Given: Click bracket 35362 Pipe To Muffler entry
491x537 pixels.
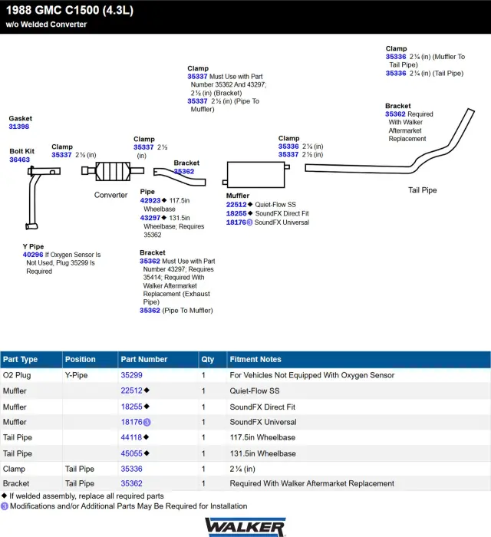Looking at the screenshot, I should pos(150,311).
